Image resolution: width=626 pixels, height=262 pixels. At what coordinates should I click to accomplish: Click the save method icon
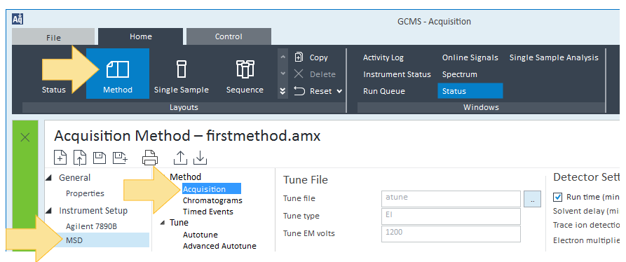coord(100,158)
